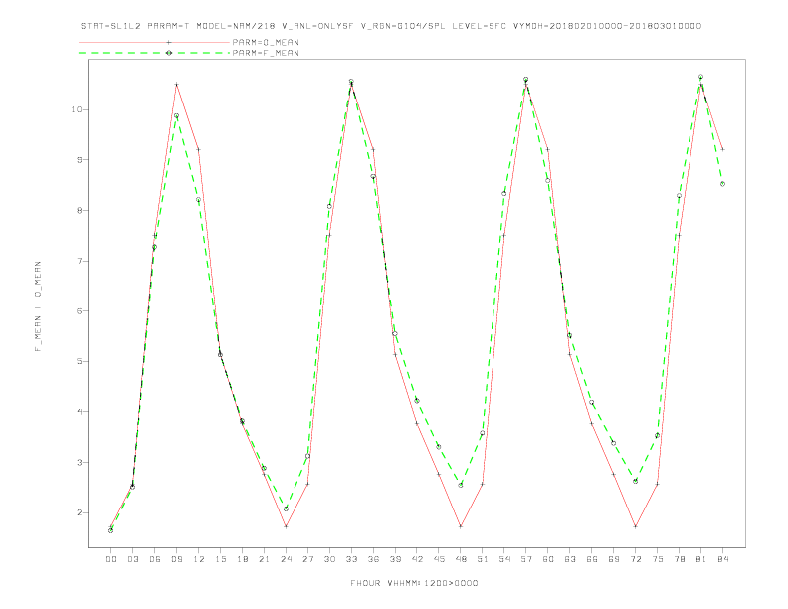Click the y-axis tick label 5

coord(79,361)
